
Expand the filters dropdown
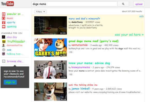pyautogui.click(x=40, y=12)
